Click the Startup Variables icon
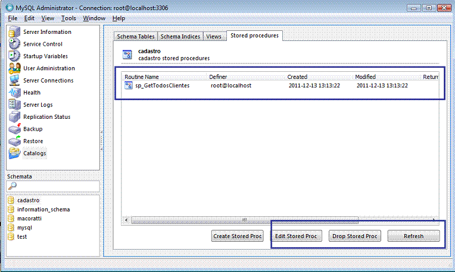This screenshot has height=272, width=455. point(14,56)
